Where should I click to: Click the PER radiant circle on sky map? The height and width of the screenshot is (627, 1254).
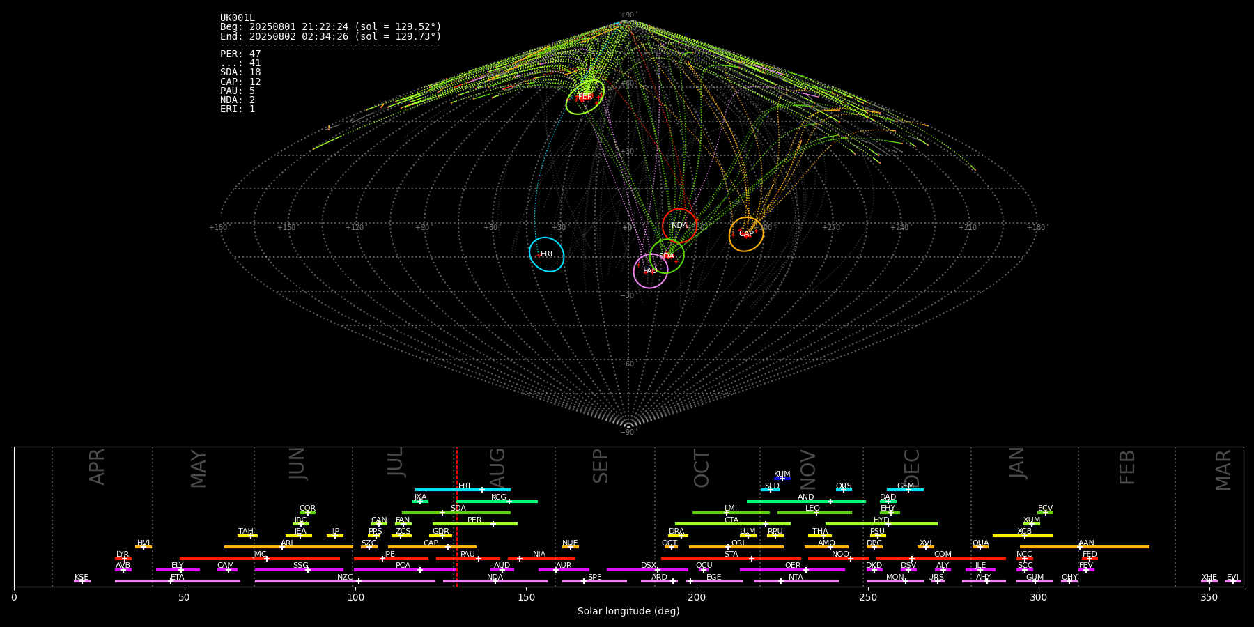[x=585, y=97]
